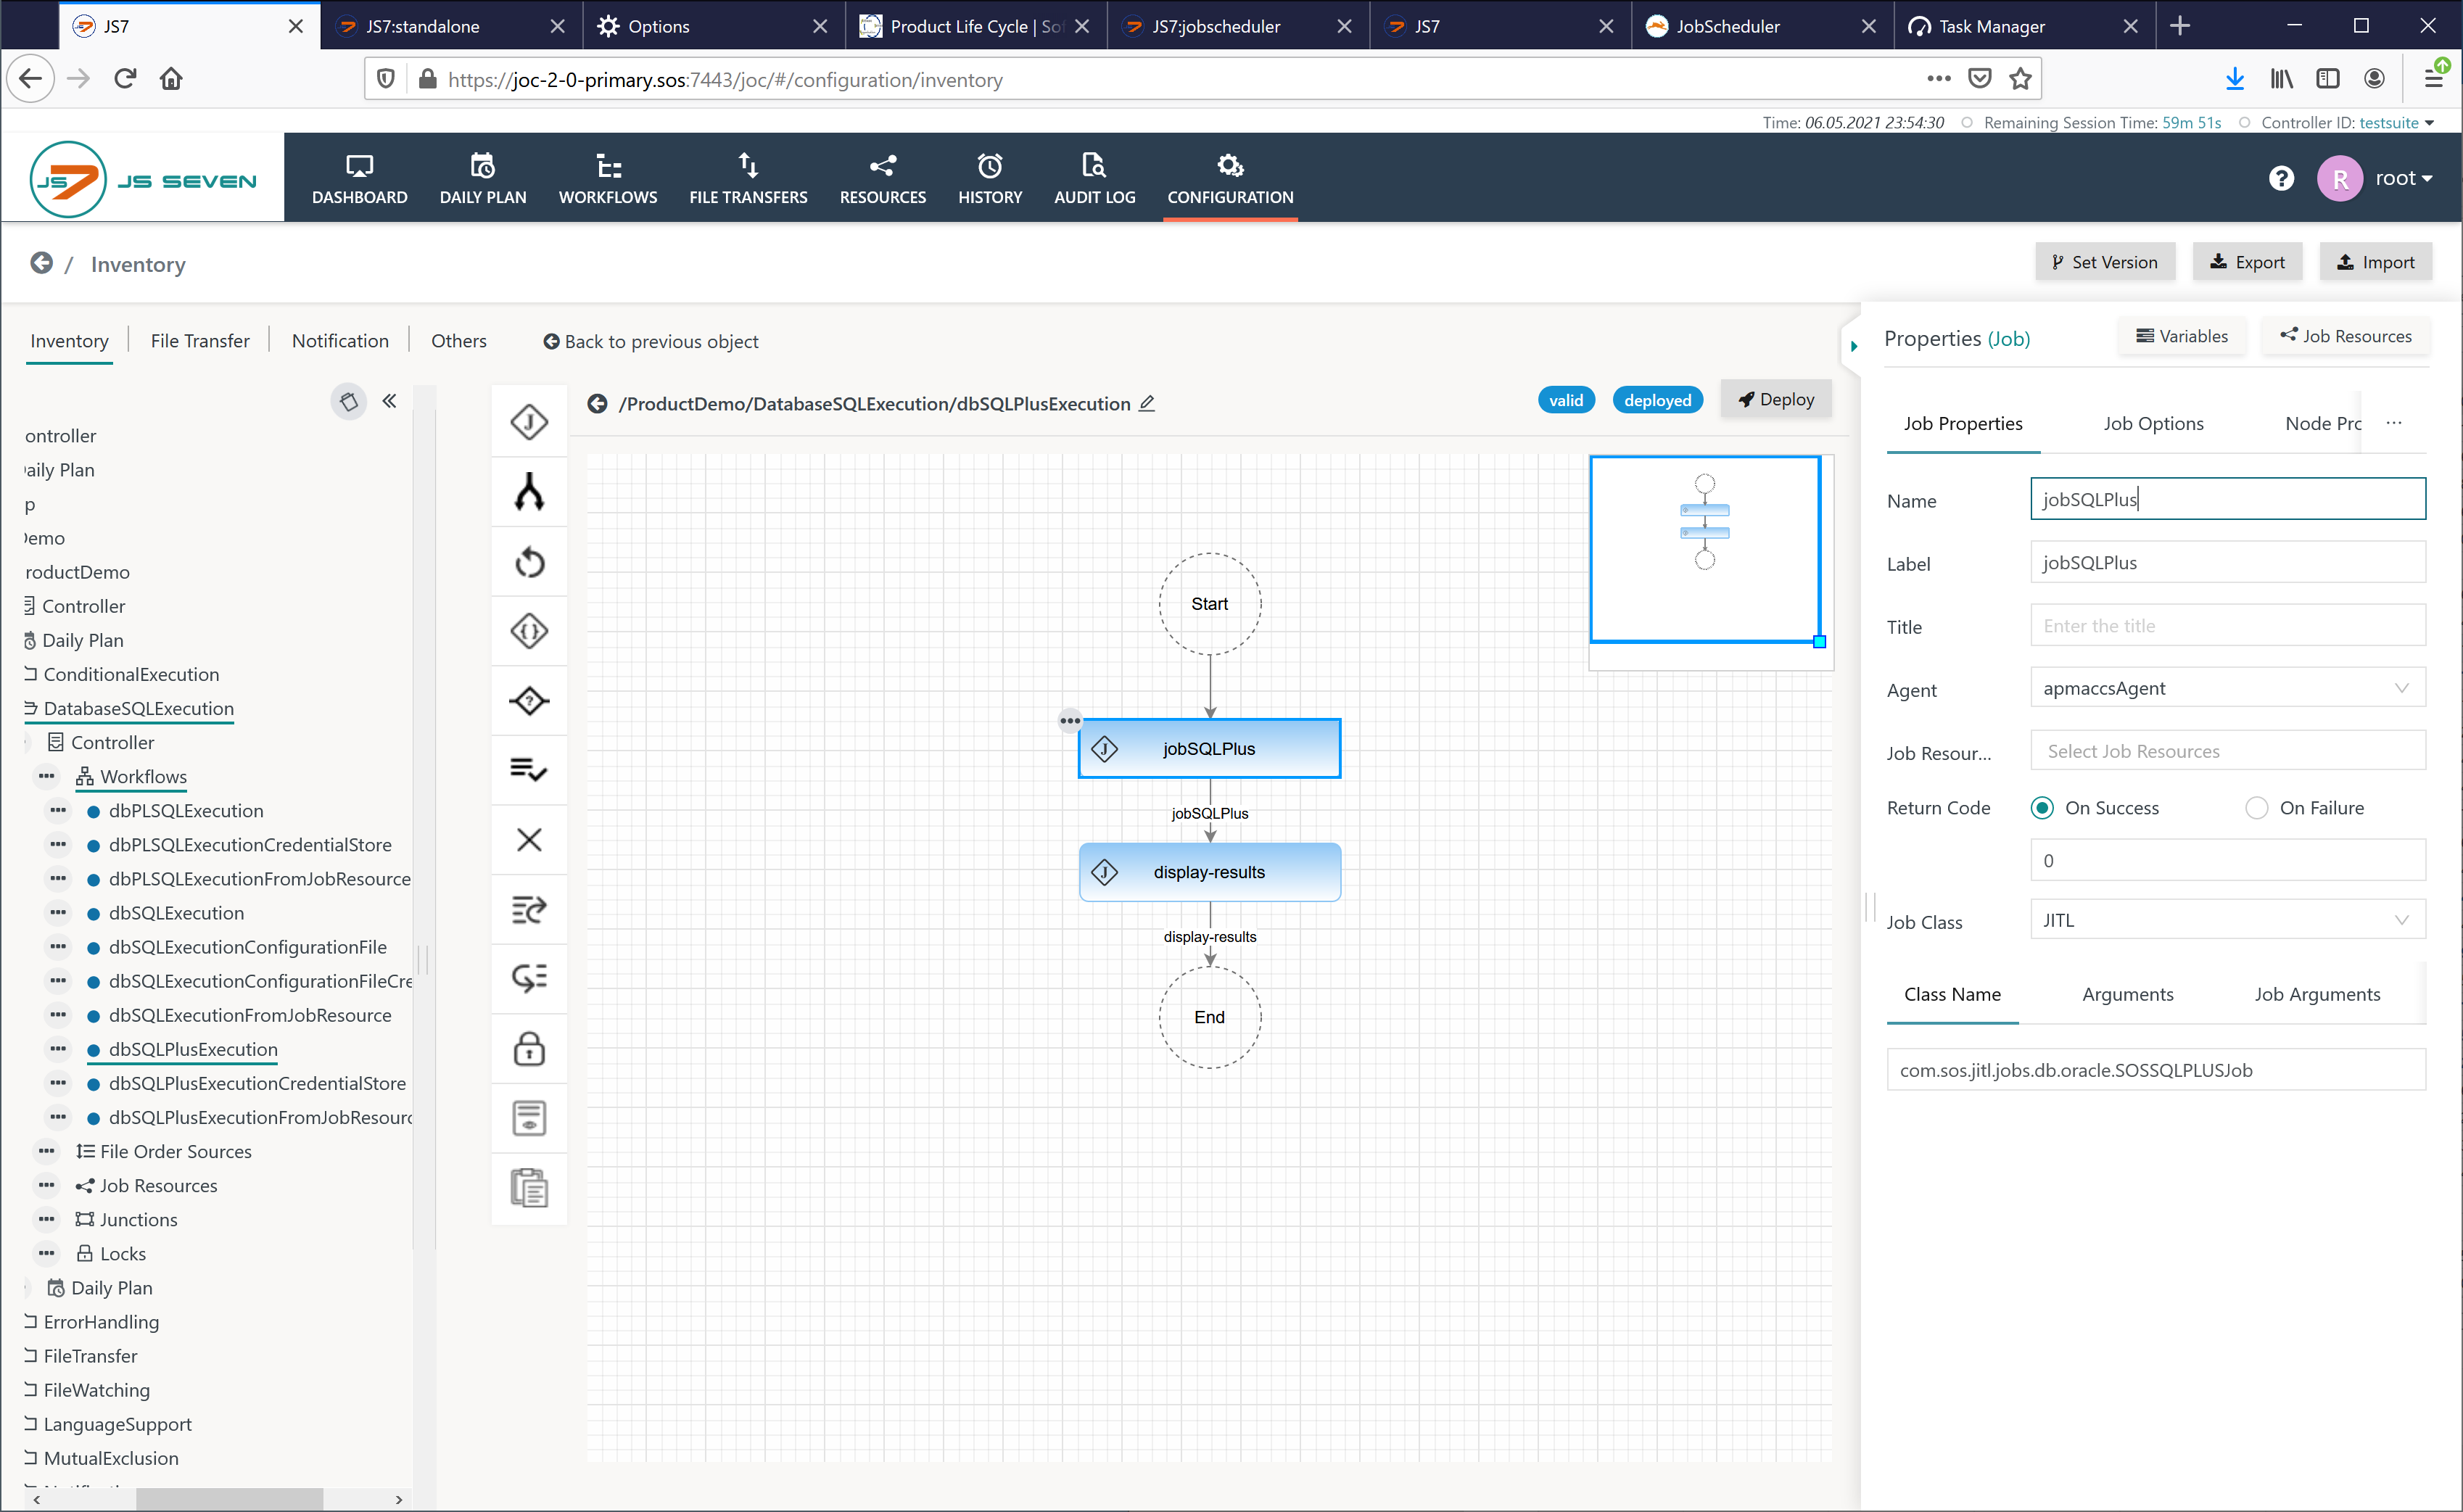Screen dimensions: 2463x1512
Task: Open the Daily Plan section
Action: (483, 179)
